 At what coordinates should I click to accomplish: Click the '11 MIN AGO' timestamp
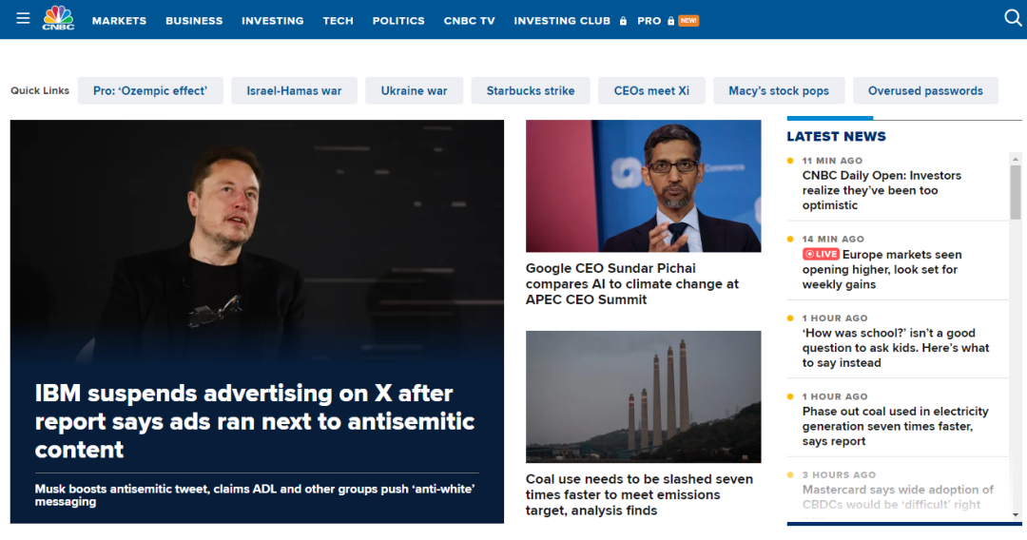[x=832, y=161]
